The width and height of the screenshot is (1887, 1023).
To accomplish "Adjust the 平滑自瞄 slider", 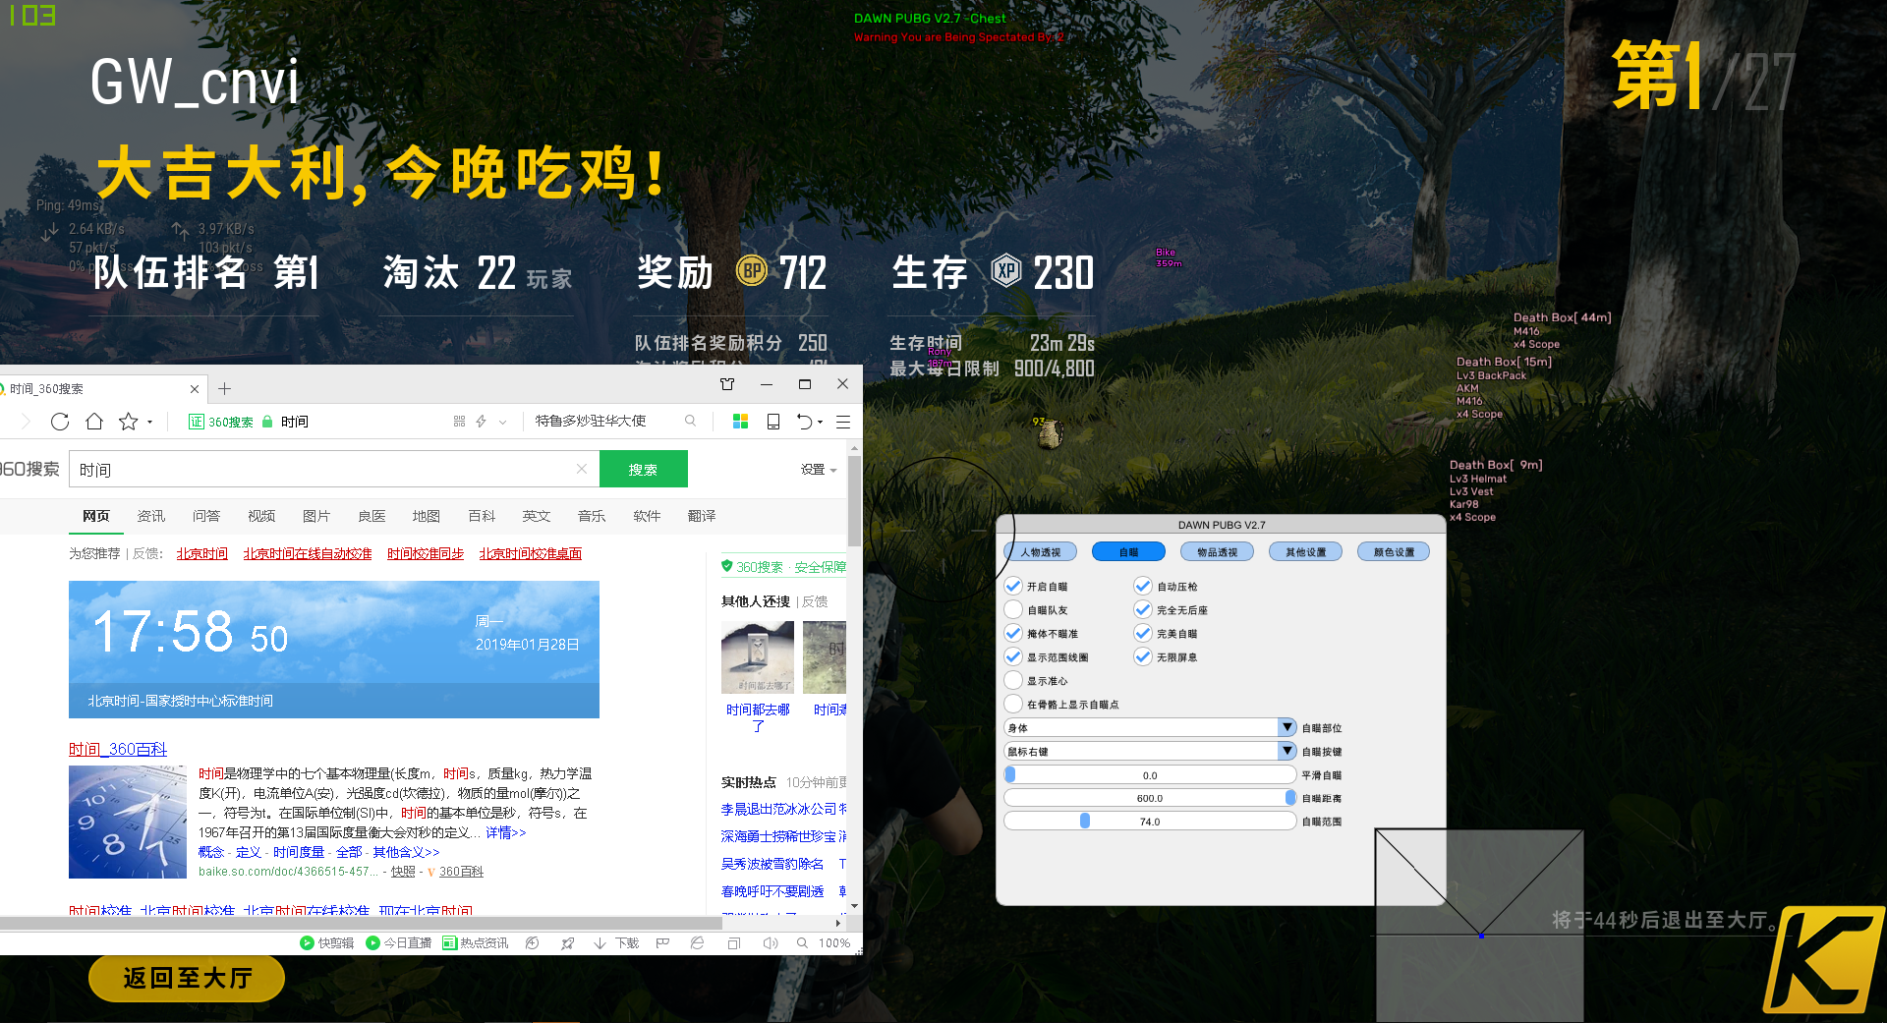I will coord(1150,774).
